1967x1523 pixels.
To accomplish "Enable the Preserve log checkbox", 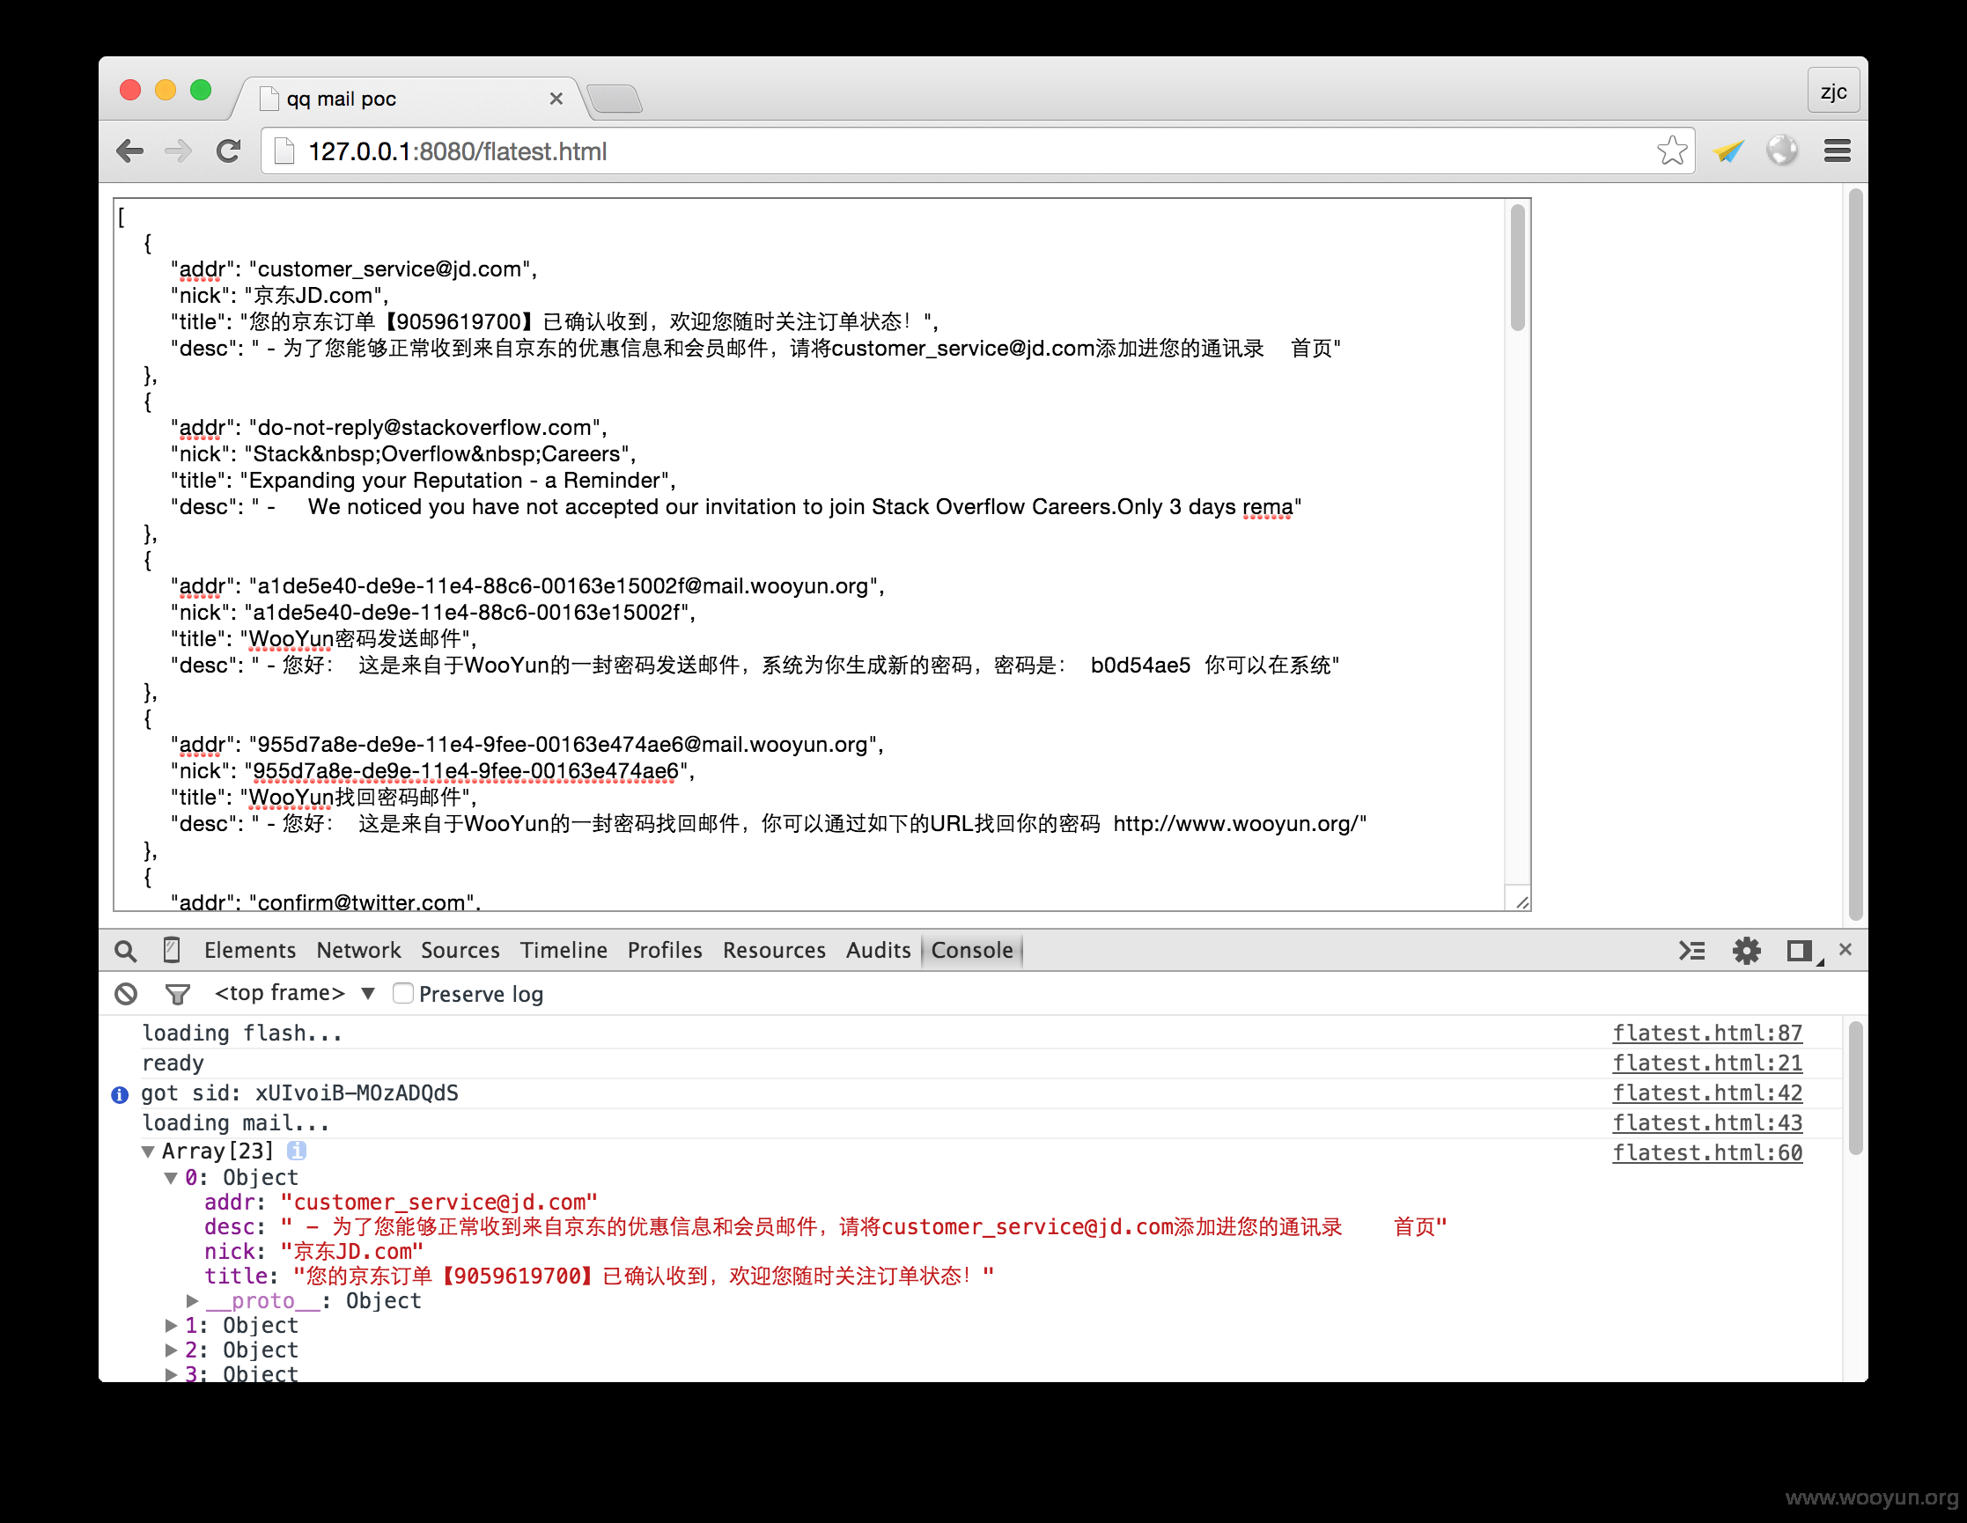I will 402,992.
